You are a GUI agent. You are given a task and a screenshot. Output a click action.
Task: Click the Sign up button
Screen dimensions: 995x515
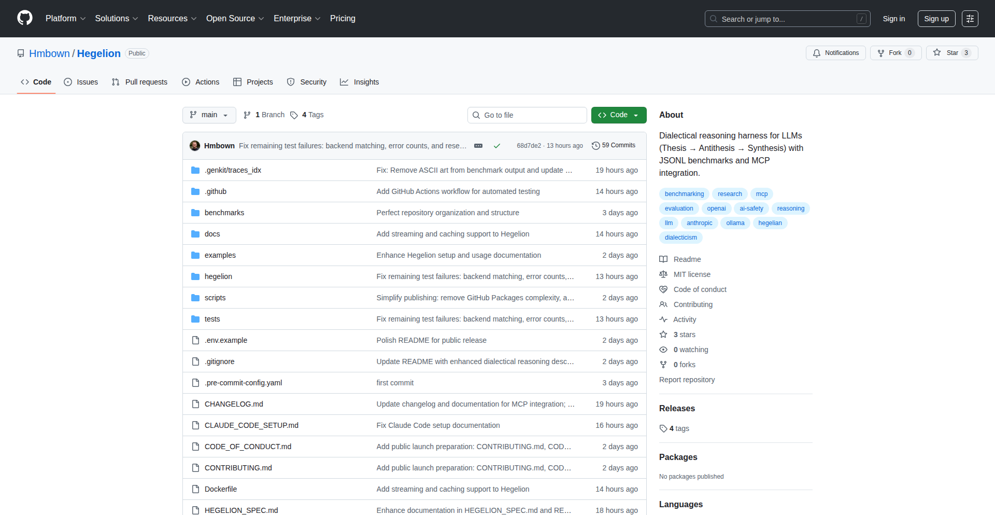[x=936, y=19]
